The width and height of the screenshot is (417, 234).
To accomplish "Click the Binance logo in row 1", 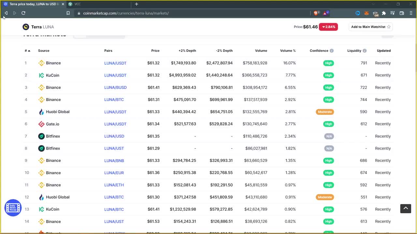I will click(x=41, y=63).
